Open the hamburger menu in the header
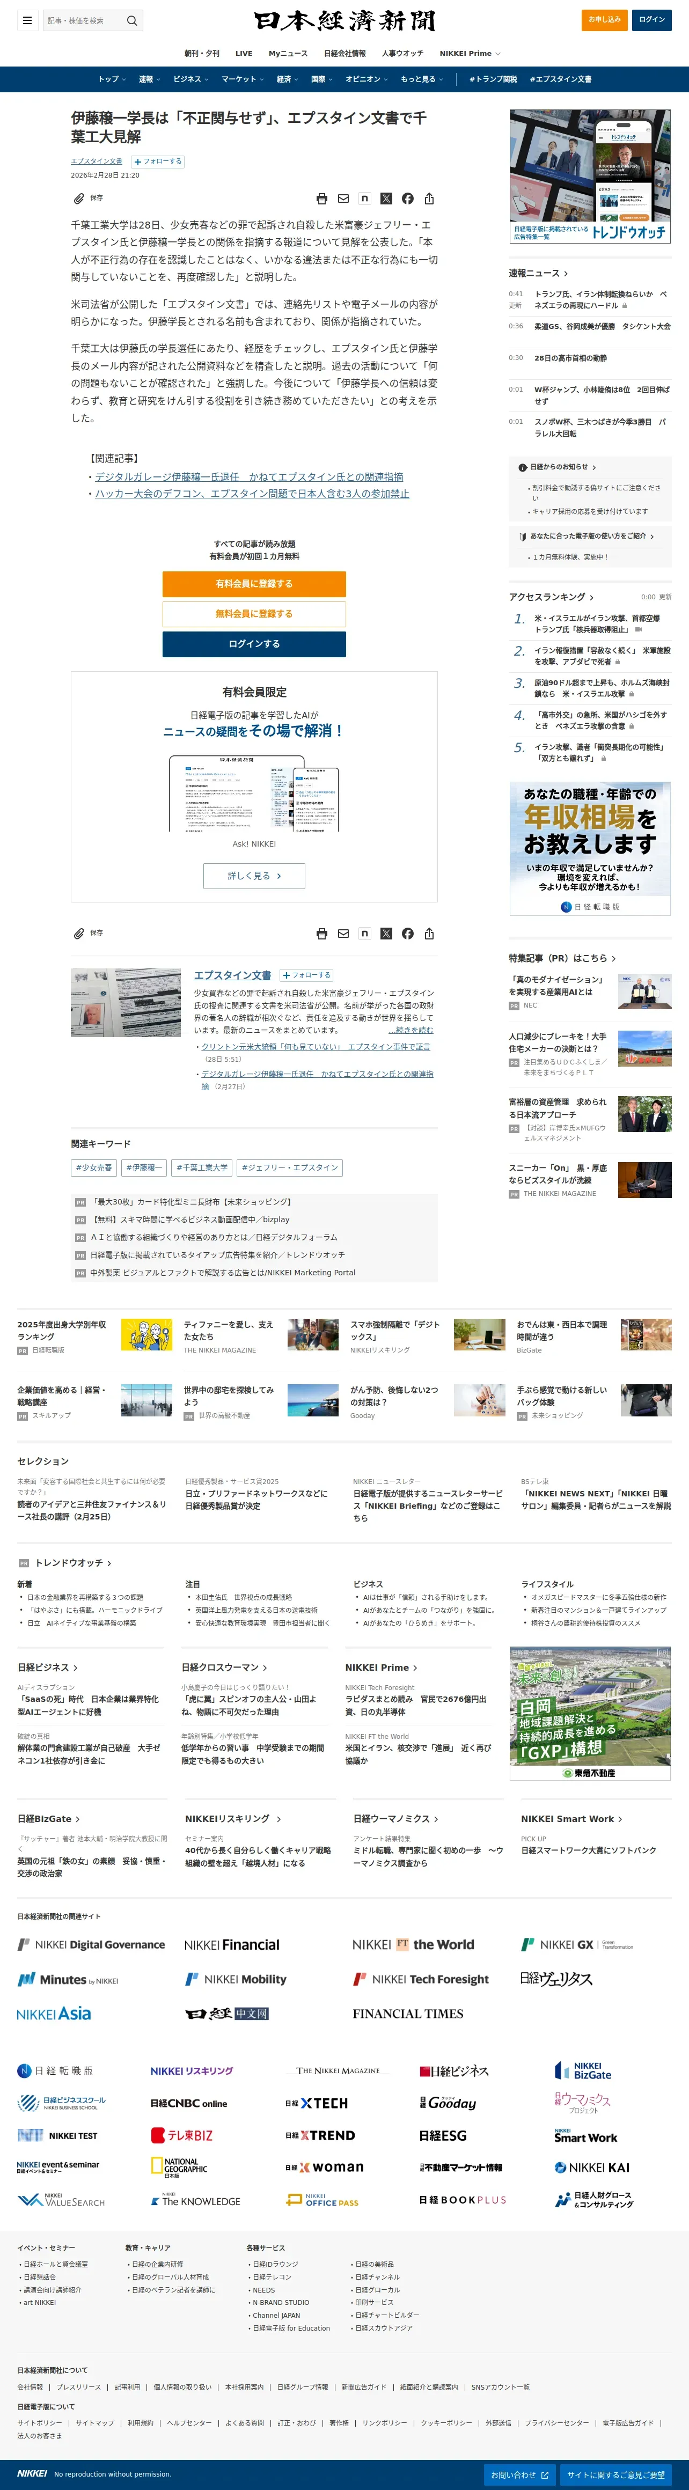 27,19
